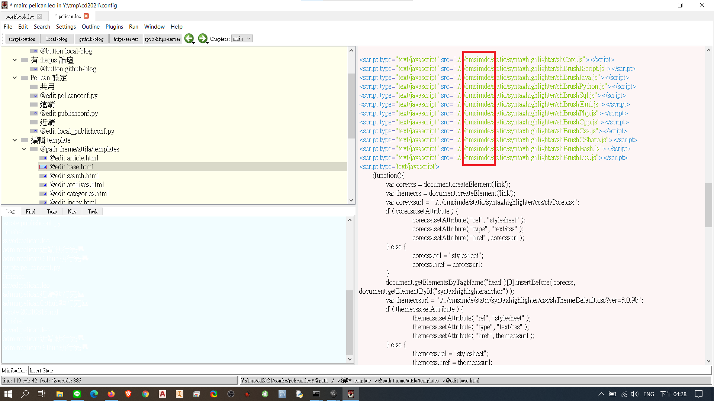The width and height of the screenshot is (714, 401).
Task: Click the node icon of @edit search.html
Action: [43, 176]
